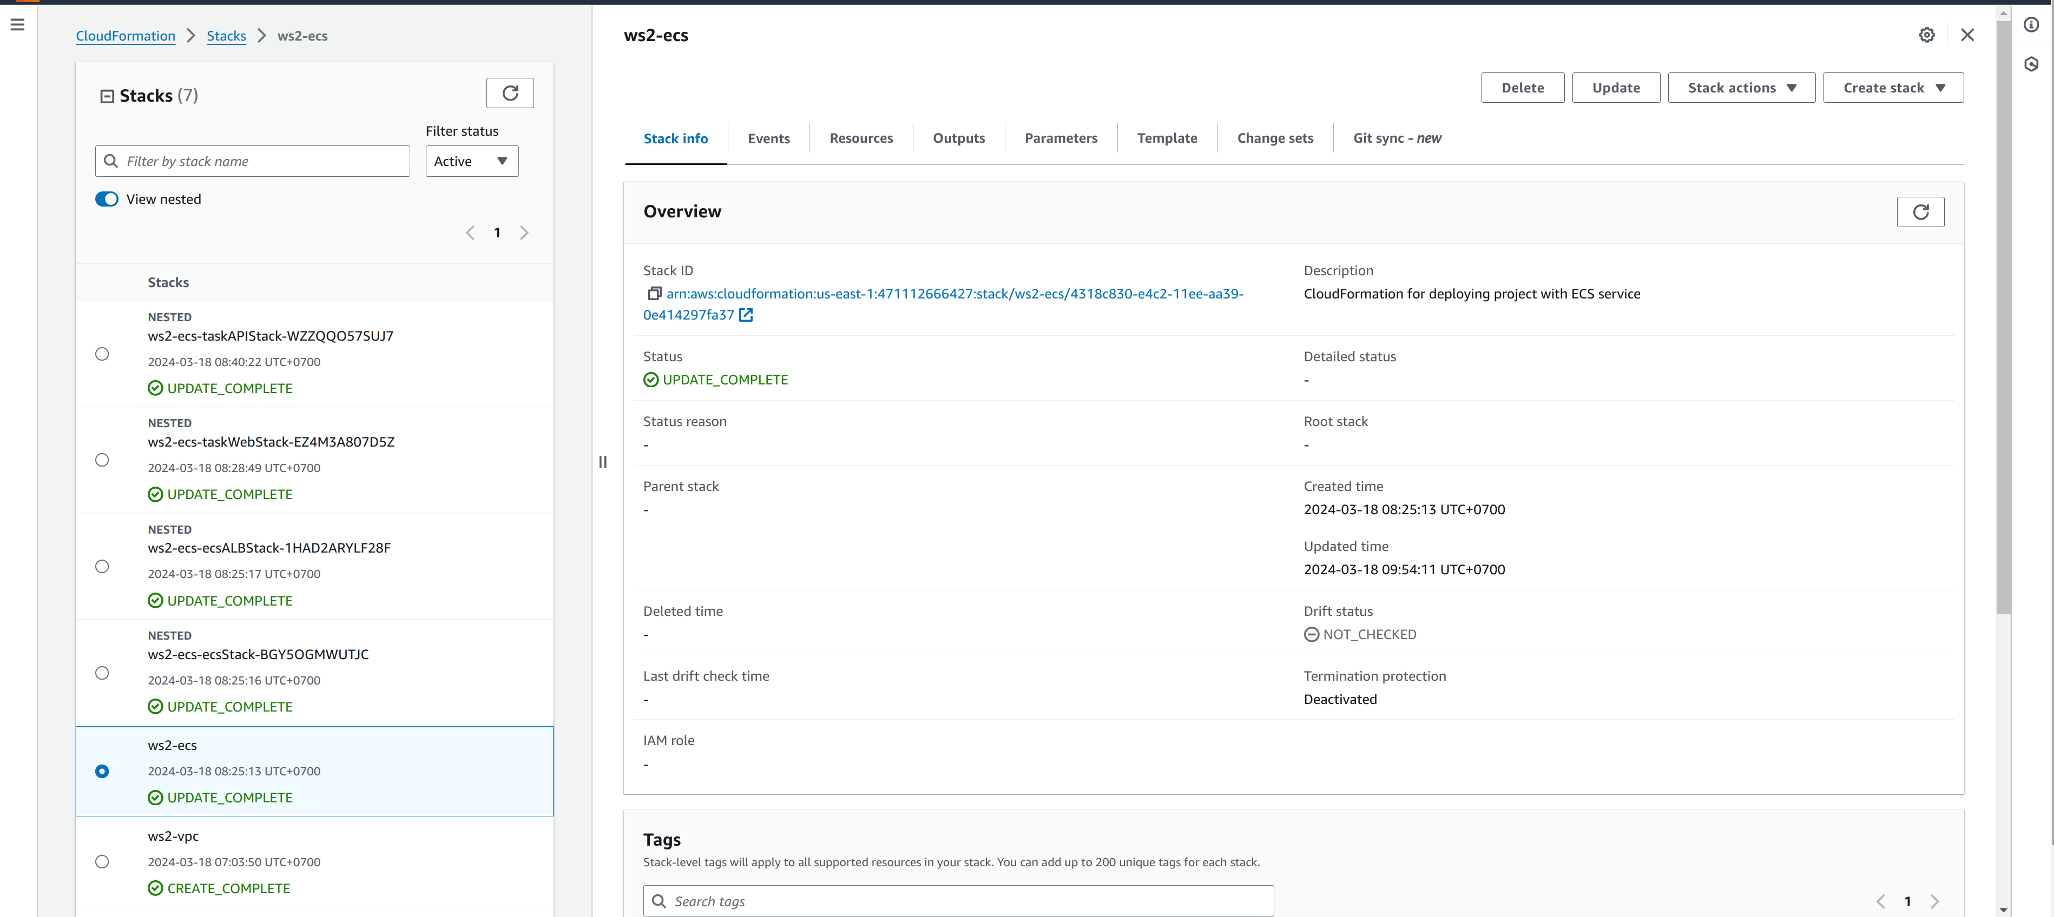Switch to the Events tab
Screen dimensions: 2054x917
click(768, 138)
